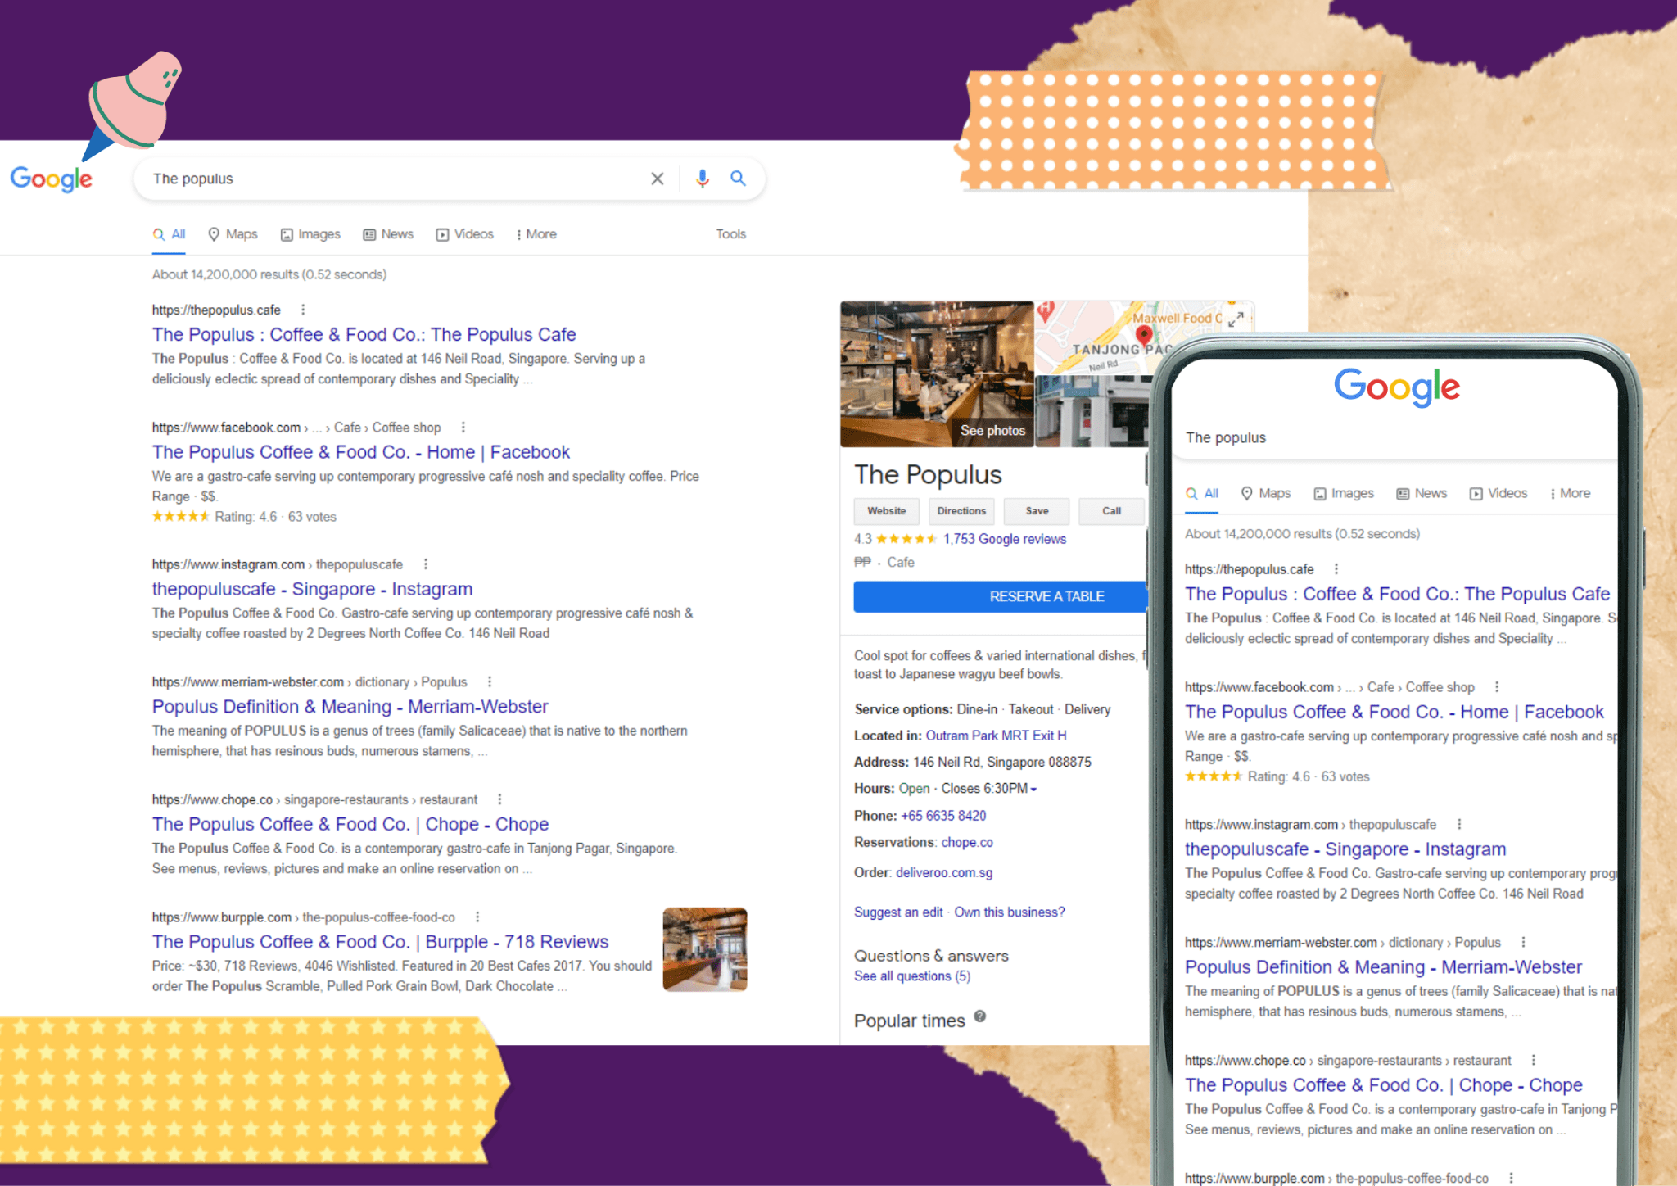1677x1186 pixels.
Task: Open three-dot menu beside Merriam-Webster result
Action: 490,682
